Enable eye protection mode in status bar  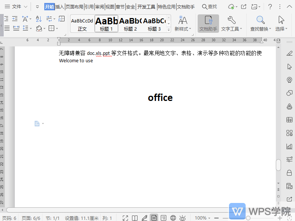[x=183, y=218]
